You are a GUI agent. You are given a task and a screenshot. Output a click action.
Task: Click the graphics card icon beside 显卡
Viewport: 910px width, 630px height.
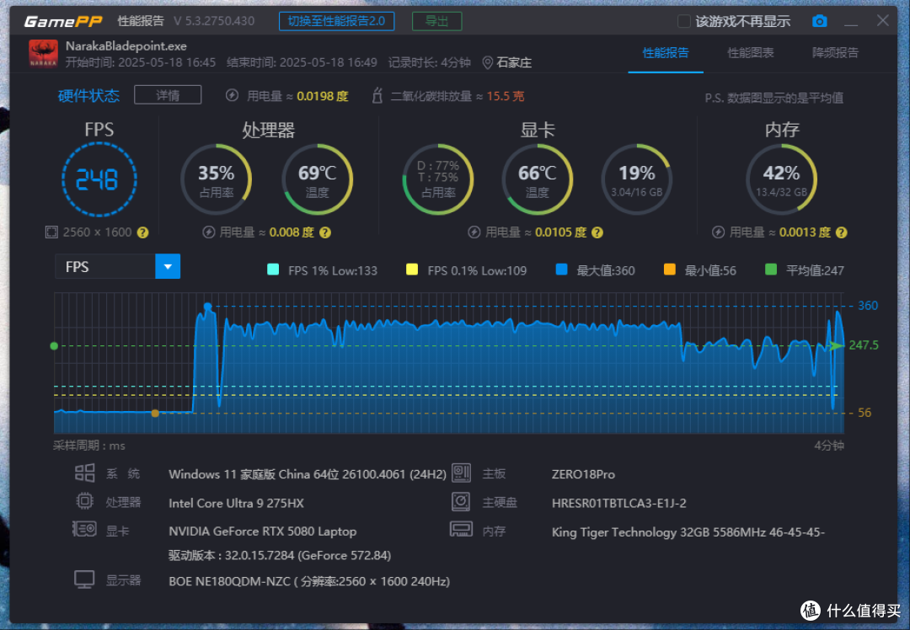(x=84, y=529)
